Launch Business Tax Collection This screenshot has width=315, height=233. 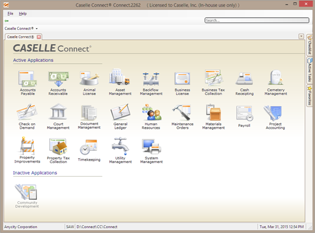pos(213,82)
